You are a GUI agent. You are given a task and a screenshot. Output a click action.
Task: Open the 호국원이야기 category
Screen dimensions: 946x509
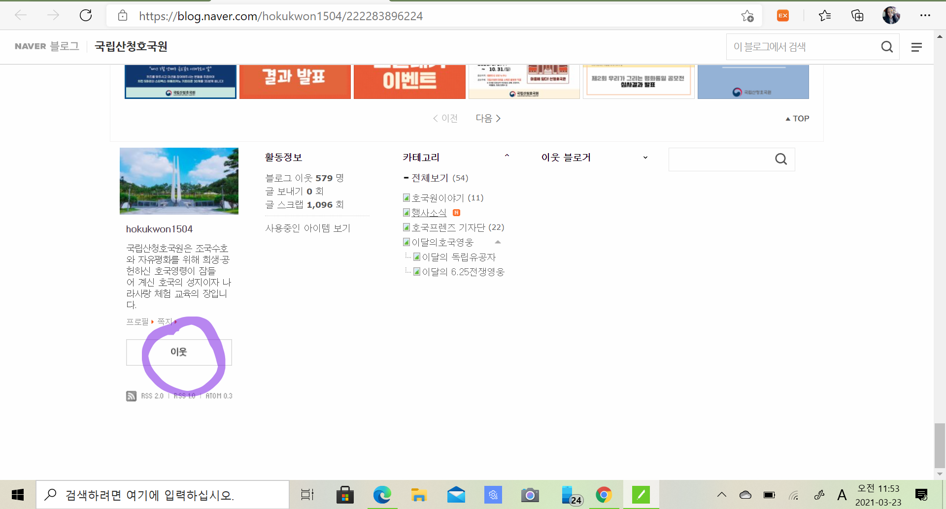[x=438, y=198]
